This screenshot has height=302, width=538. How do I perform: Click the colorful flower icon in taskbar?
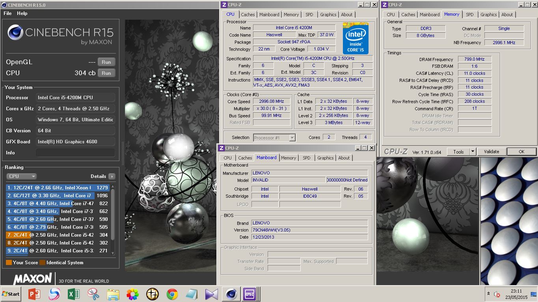133,294
